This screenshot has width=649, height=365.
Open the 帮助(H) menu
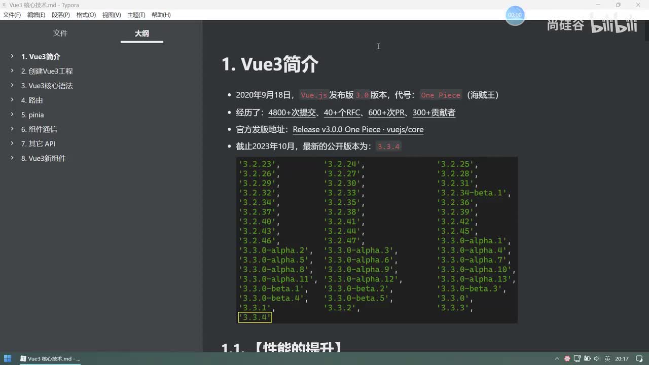tap(161, 15)
